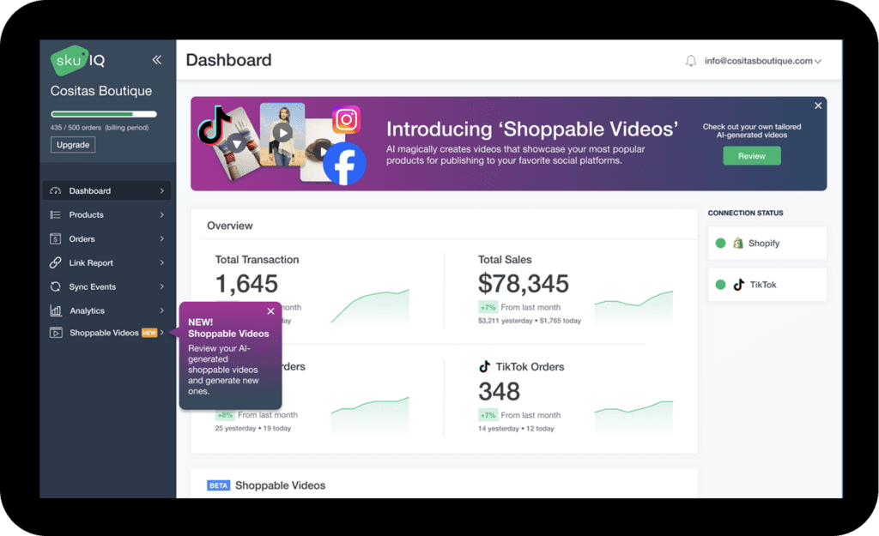
Task: Click the Overview section heading
Action: (230, 226)
